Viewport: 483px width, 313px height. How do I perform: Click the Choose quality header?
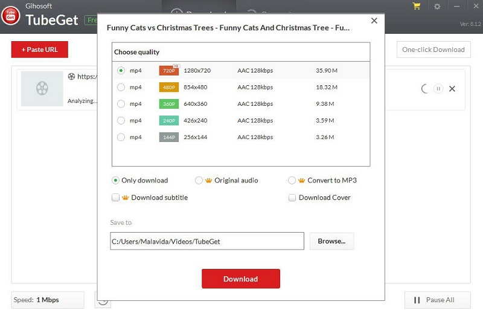click(137, 52)
